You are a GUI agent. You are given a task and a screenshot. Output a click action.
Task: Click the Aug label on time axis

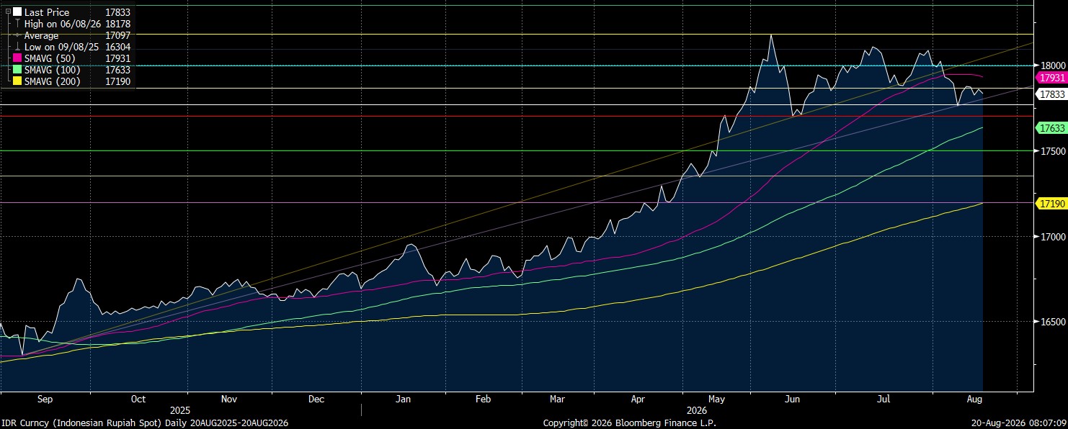[x=974, y=398]
